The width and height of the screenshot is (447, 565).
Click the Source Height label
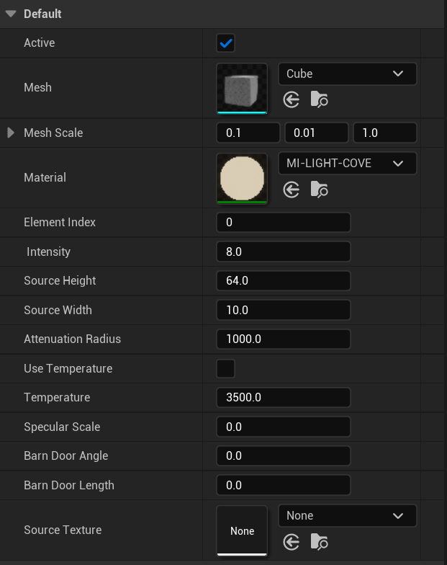pyautogui.click(x=60, y=281)
